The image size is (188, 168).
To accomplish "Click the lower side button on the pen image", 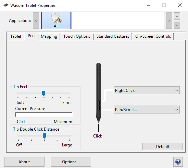I will [x=99, y=108].
